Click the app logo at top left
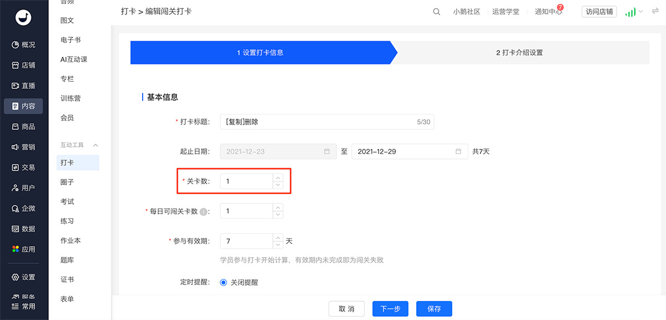This screenshot has width=666, height=320. point(24,18)
